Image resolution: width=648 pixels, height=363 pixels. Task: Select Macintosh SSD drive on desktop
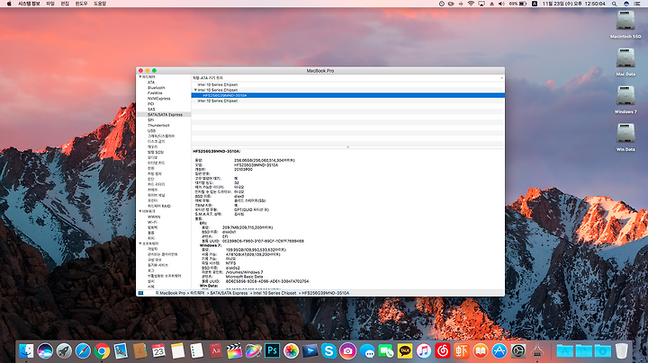(625, 24)
